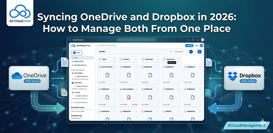This screenshot has width=273, height=133.
Task: Click the 168.32 KB file size text
Action: pos(135,105)
